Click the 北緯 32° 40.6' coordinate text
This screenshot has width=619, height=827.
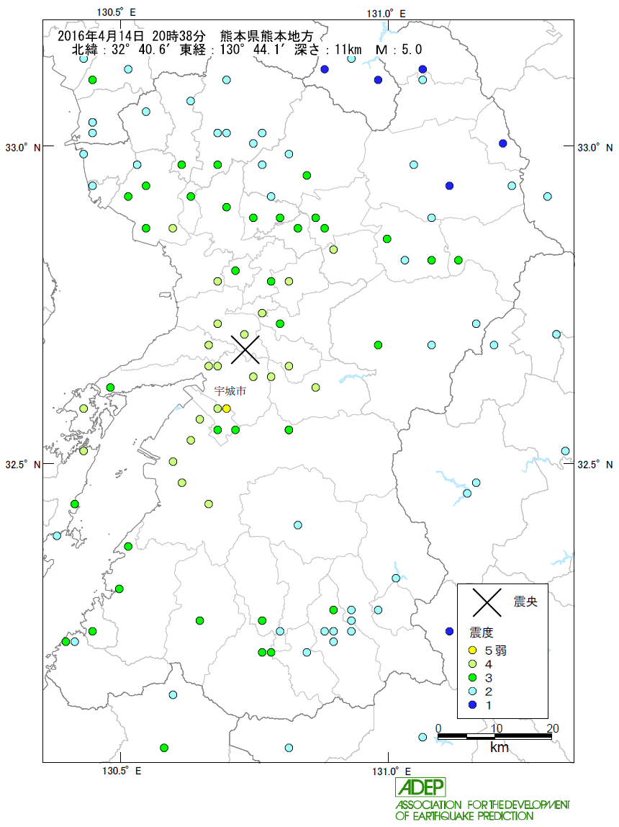click(x=120, y=50)
